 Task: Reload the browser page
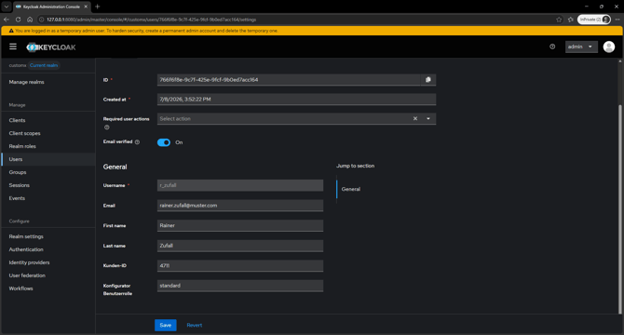pos(18,20)
